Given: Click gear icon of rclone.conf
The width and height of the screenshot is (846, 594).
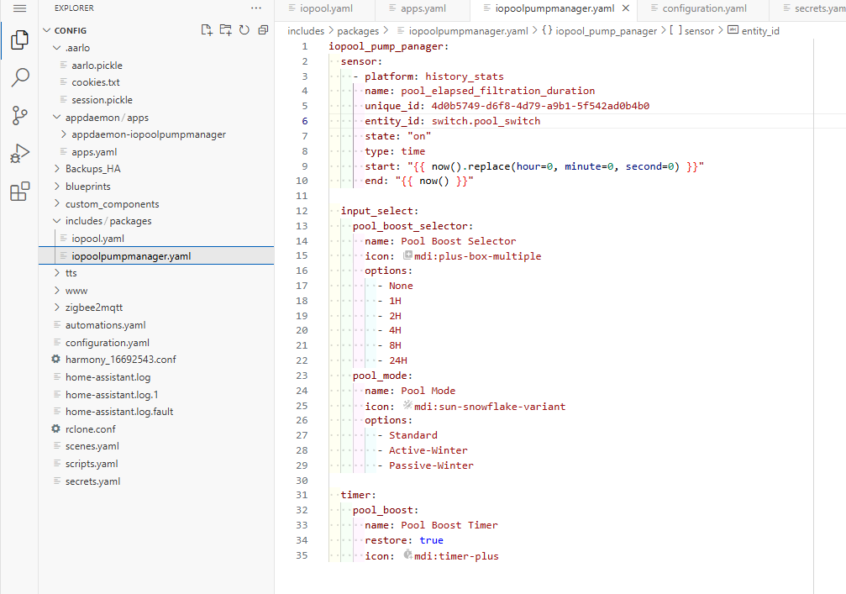Looking at the screenshot, I should click(55, 428).
